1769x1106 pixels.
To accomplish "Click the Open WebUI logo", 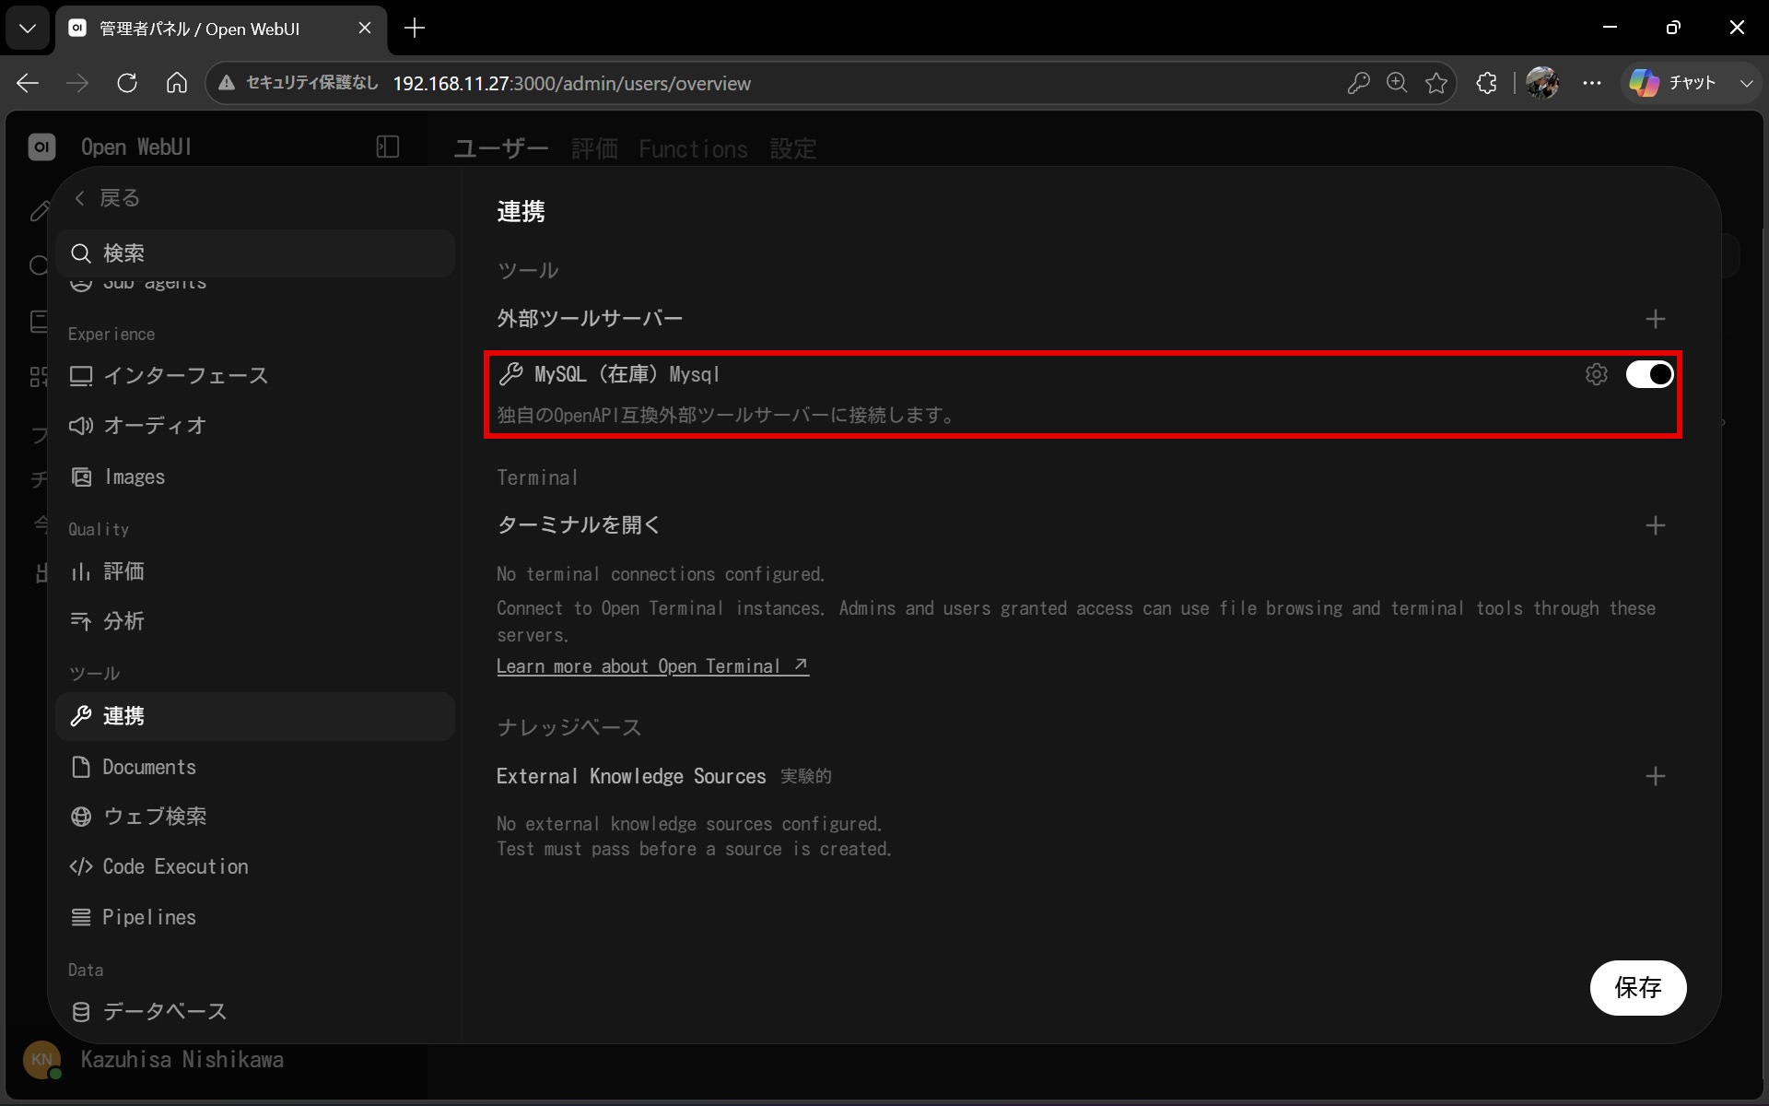I will 41,147.
